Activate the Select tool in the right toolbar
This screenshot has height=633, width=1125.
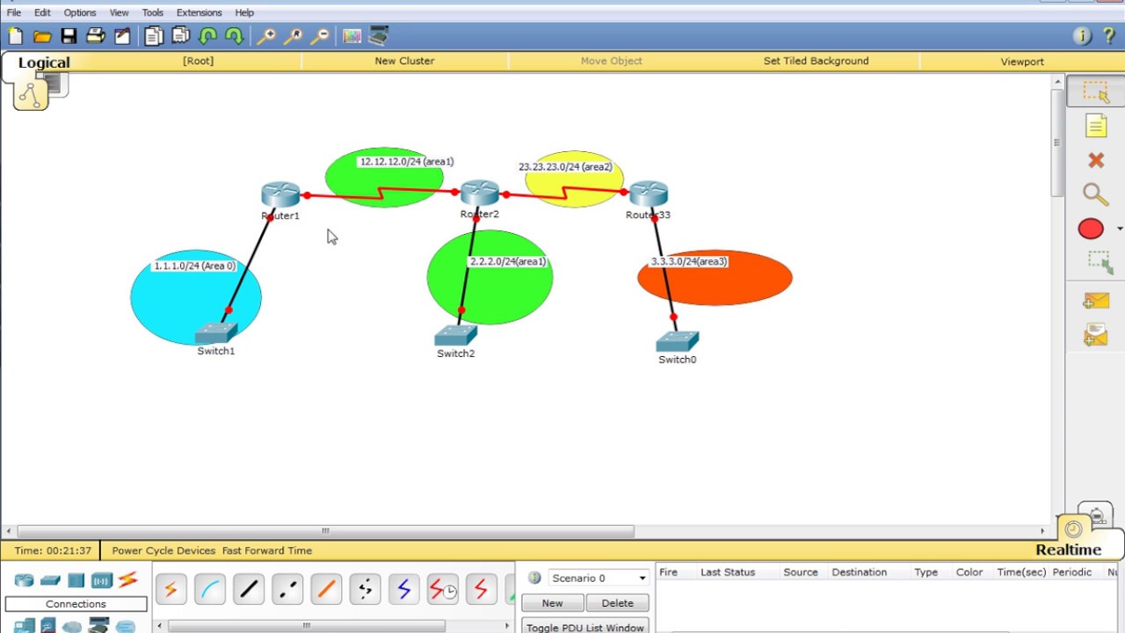click(x=1095, y=92)
